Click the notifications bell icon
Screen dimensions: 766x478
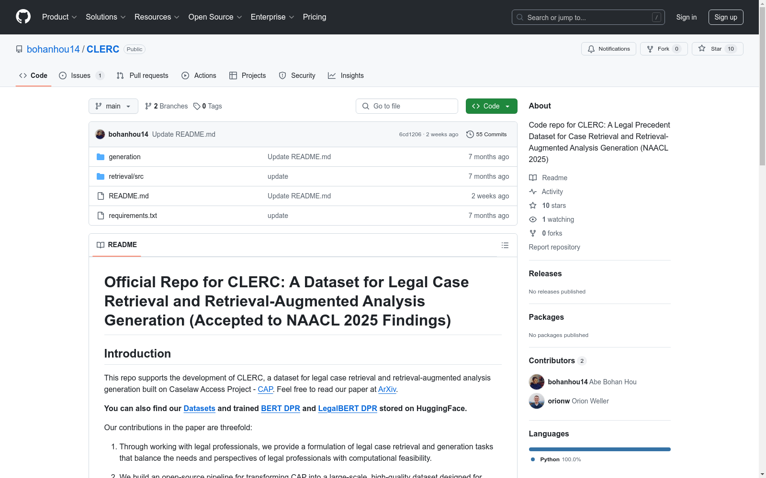(591, 49)
